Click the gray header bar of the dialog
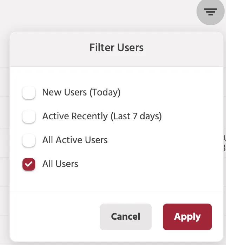This screenshot has width=226, height=245. [117, 49]
